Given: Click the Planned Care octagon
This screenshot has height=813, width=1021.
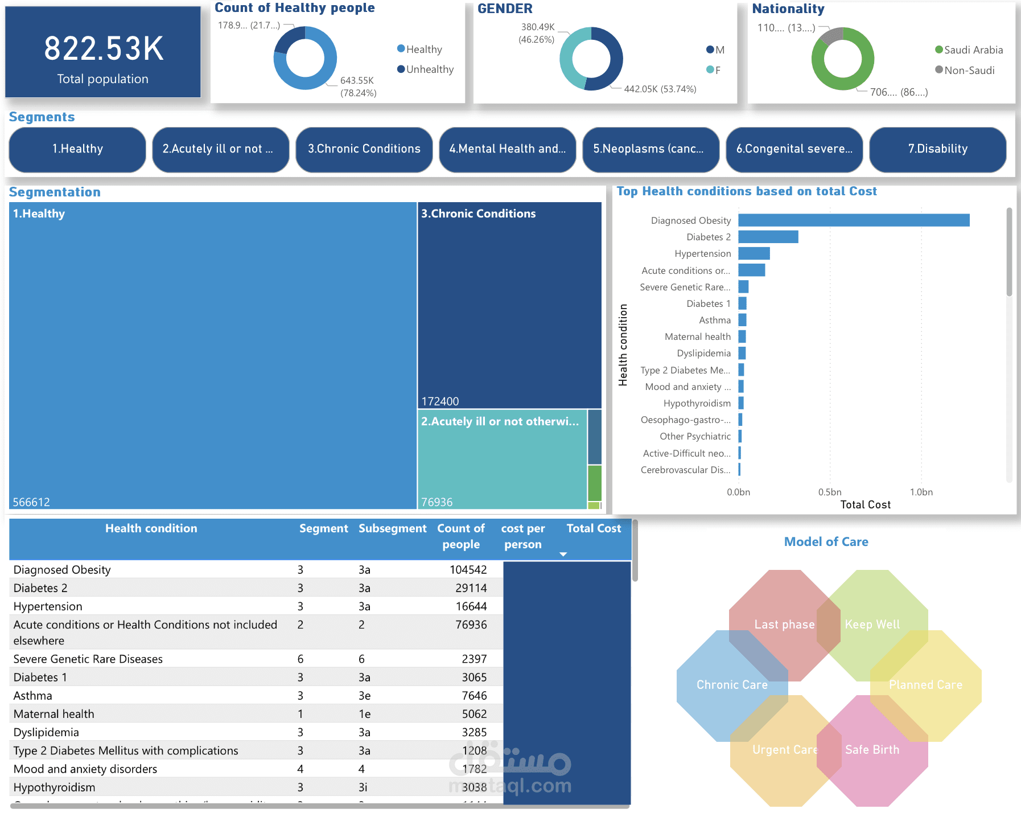Looking at the screenshot, I should click(926, 685).
